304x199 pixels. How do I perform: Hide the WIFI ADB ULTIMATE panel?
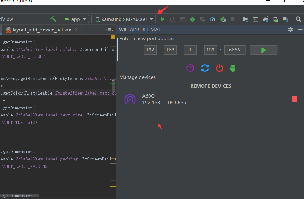300,30
